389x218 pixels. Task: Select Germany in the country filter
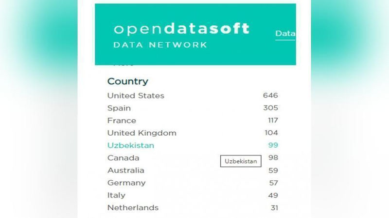pyautogui.click(x=126, y=183)
